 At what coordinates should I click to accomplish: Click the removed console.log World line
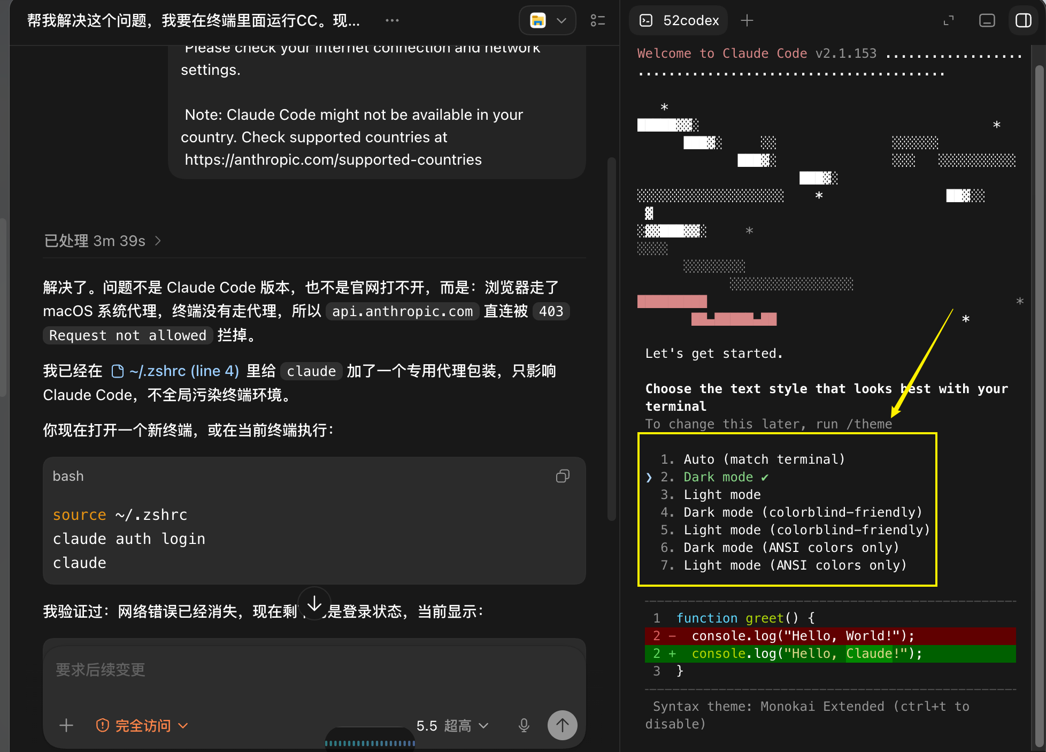pyautogui.click(x=830, y=635)
